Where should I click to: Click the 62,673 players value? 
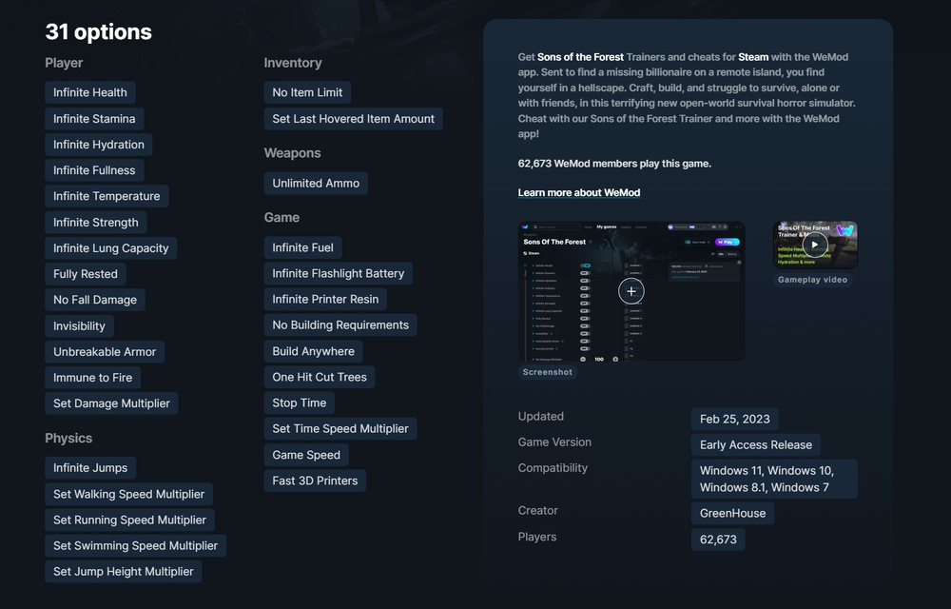pyautogui.click(x=718, y=540)
